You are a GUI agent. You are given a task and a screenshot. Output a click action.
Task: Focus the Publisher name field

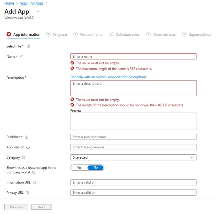click(133, 137)
